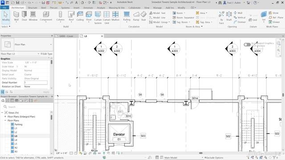This screenshot has height=160, width=285.
Task: Choose the Ceiling tool
Action: pos(80,16)
